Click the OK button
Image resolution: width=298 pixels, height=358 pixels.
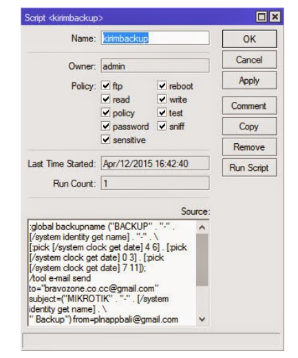pos(250,39)
